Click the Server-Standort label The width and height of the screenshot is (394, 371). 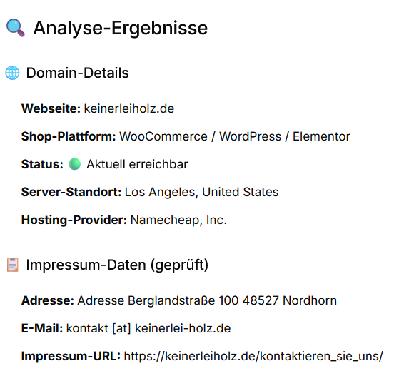71,192
